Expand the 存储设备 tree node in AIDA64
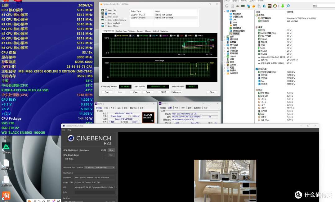 tap(225, 51)
